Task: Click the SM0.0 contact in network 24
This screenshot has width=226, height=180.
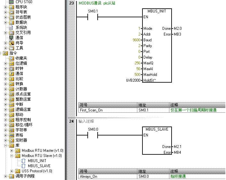Action: [93, 135]
